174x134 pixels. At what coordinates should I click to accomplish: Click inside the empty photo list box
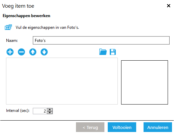tap(62, 81)
